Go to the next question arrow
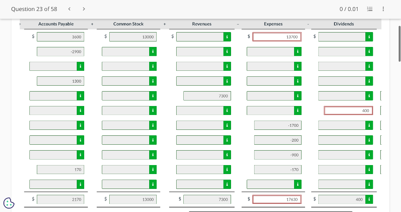 click(84, 9)
